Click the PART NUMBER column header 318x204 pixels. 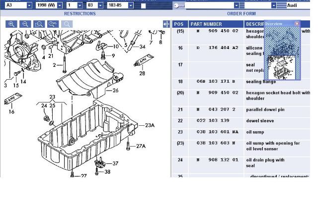tap(216, 24)
